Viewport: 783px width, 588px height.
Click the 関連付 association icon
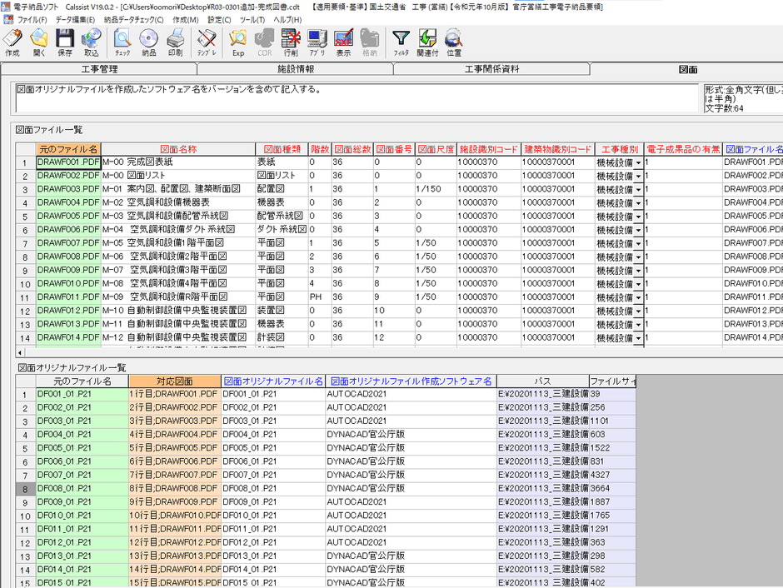pyautogui.click(x=427, y=41)
